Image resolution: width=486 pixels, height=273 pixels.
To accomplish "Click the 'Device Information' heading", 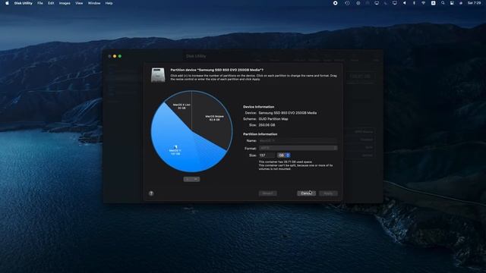I will 258,107.
